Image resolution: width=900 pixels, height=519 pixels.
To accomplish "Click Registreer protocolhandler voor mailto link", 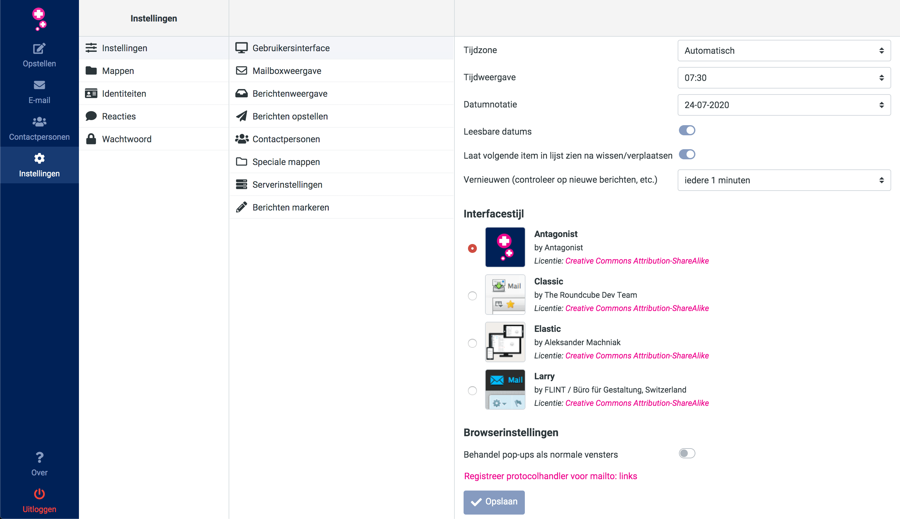I will pos(550,476).
